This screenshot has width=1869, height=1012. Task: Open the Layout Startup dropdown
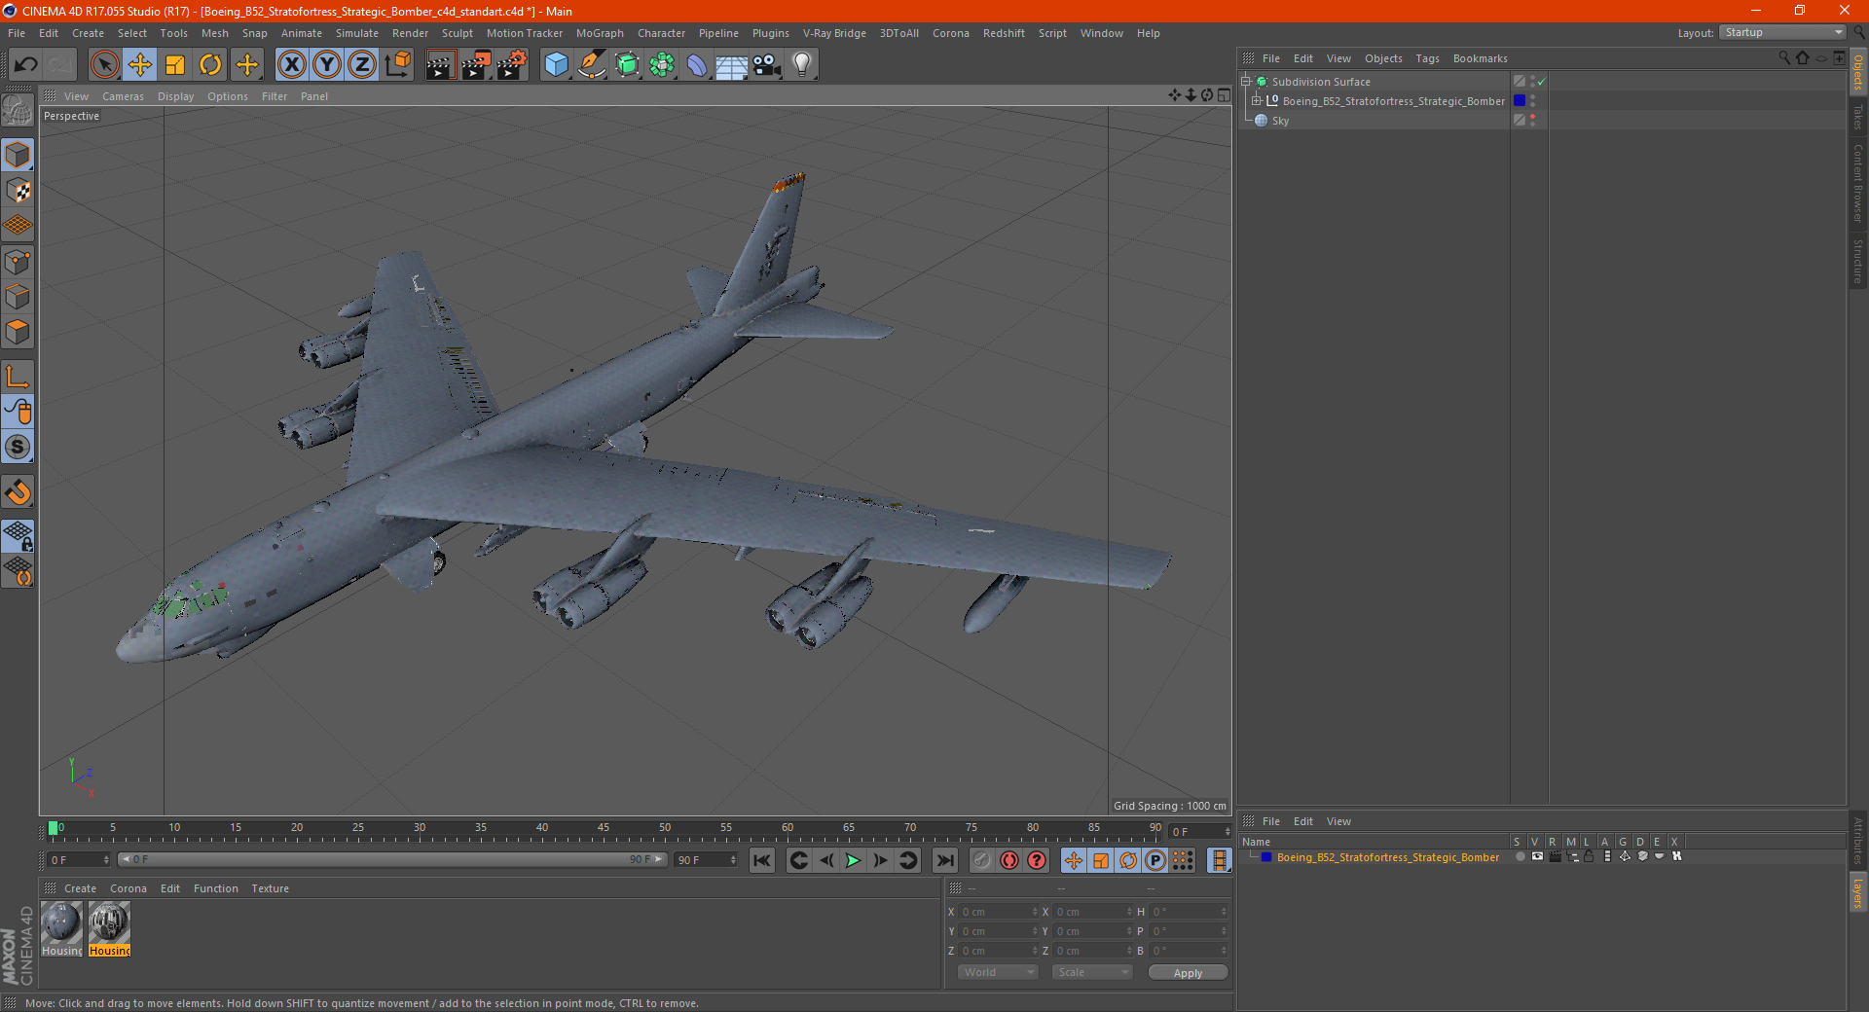1782,32
